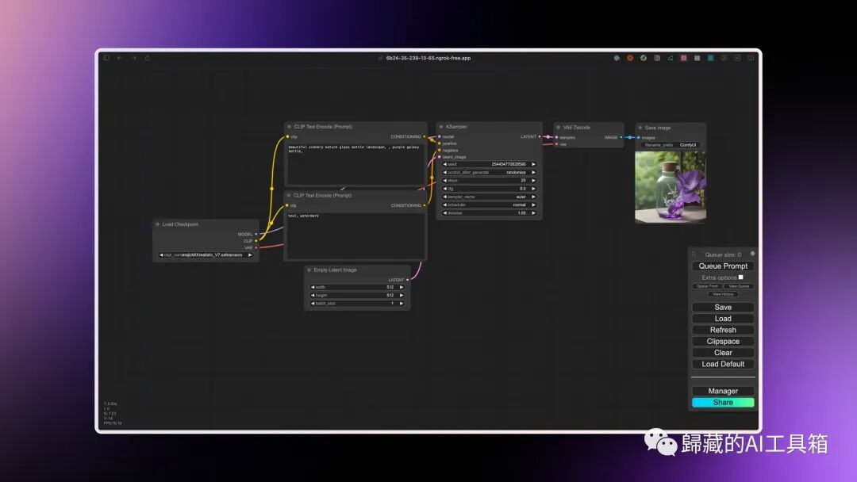This screenshot has width=857, height=482.
Task: Open the Manager
Action: pos(723,391)
